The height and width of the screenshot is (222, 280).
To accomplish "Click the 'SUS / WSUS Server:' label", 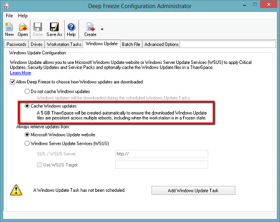I will pyautogui.click(x=57, y=154).
